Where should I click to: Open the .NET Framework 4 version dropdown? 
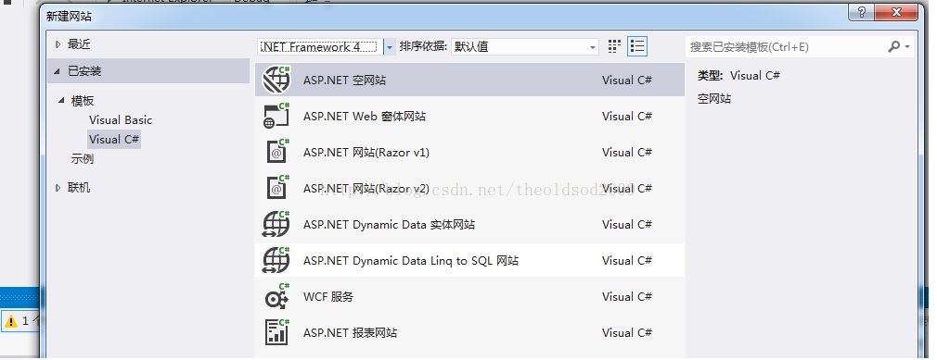[390, 46]
